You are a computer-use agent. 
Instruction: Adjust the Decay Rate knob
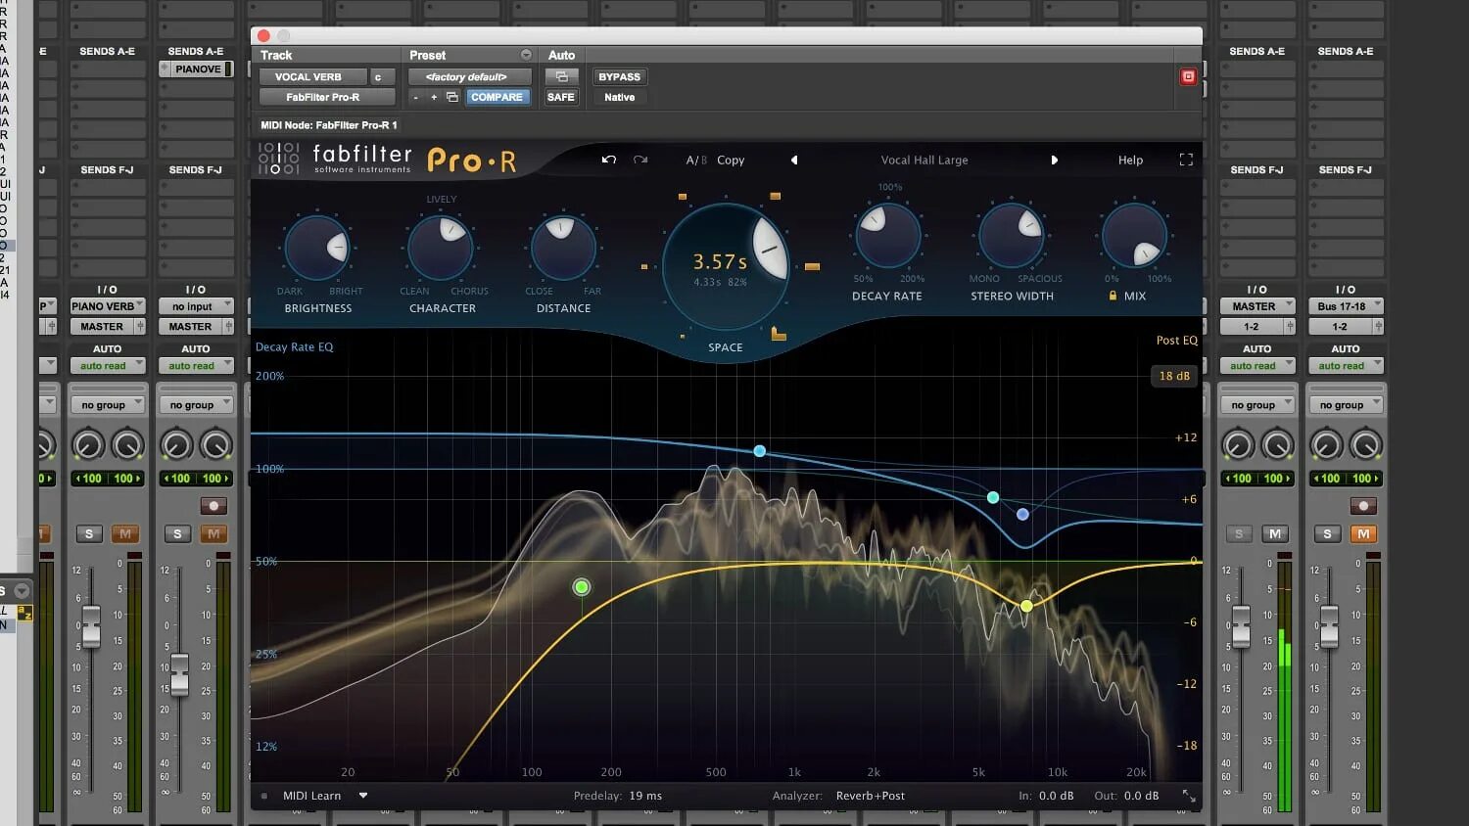[887, 236]
